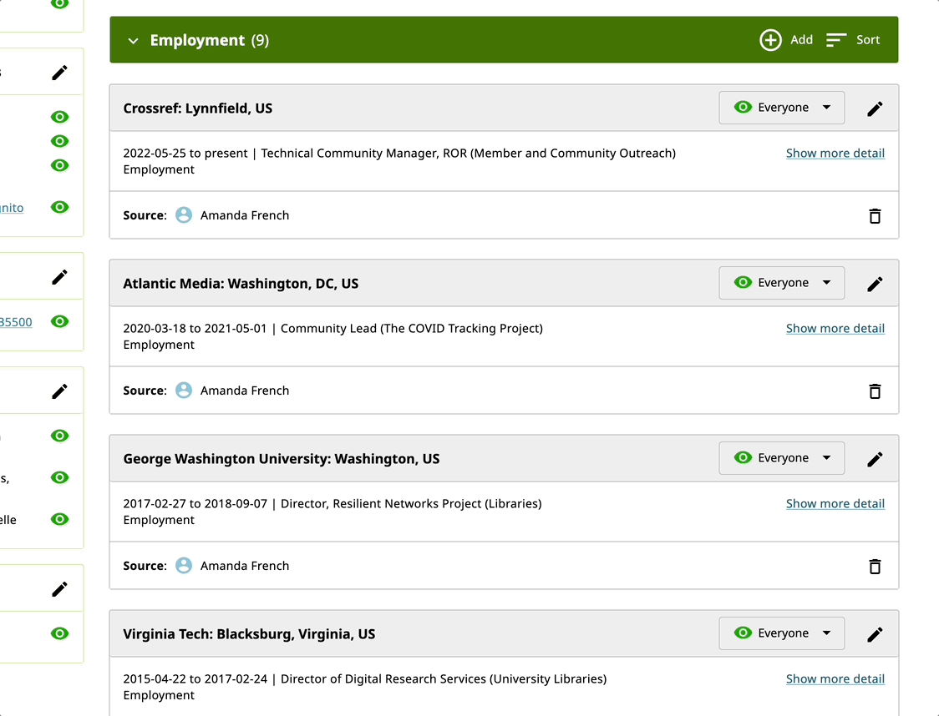Click source avatar in Crossref entry
The height and width of the screenshot is (716, 939).
(184, 214)
